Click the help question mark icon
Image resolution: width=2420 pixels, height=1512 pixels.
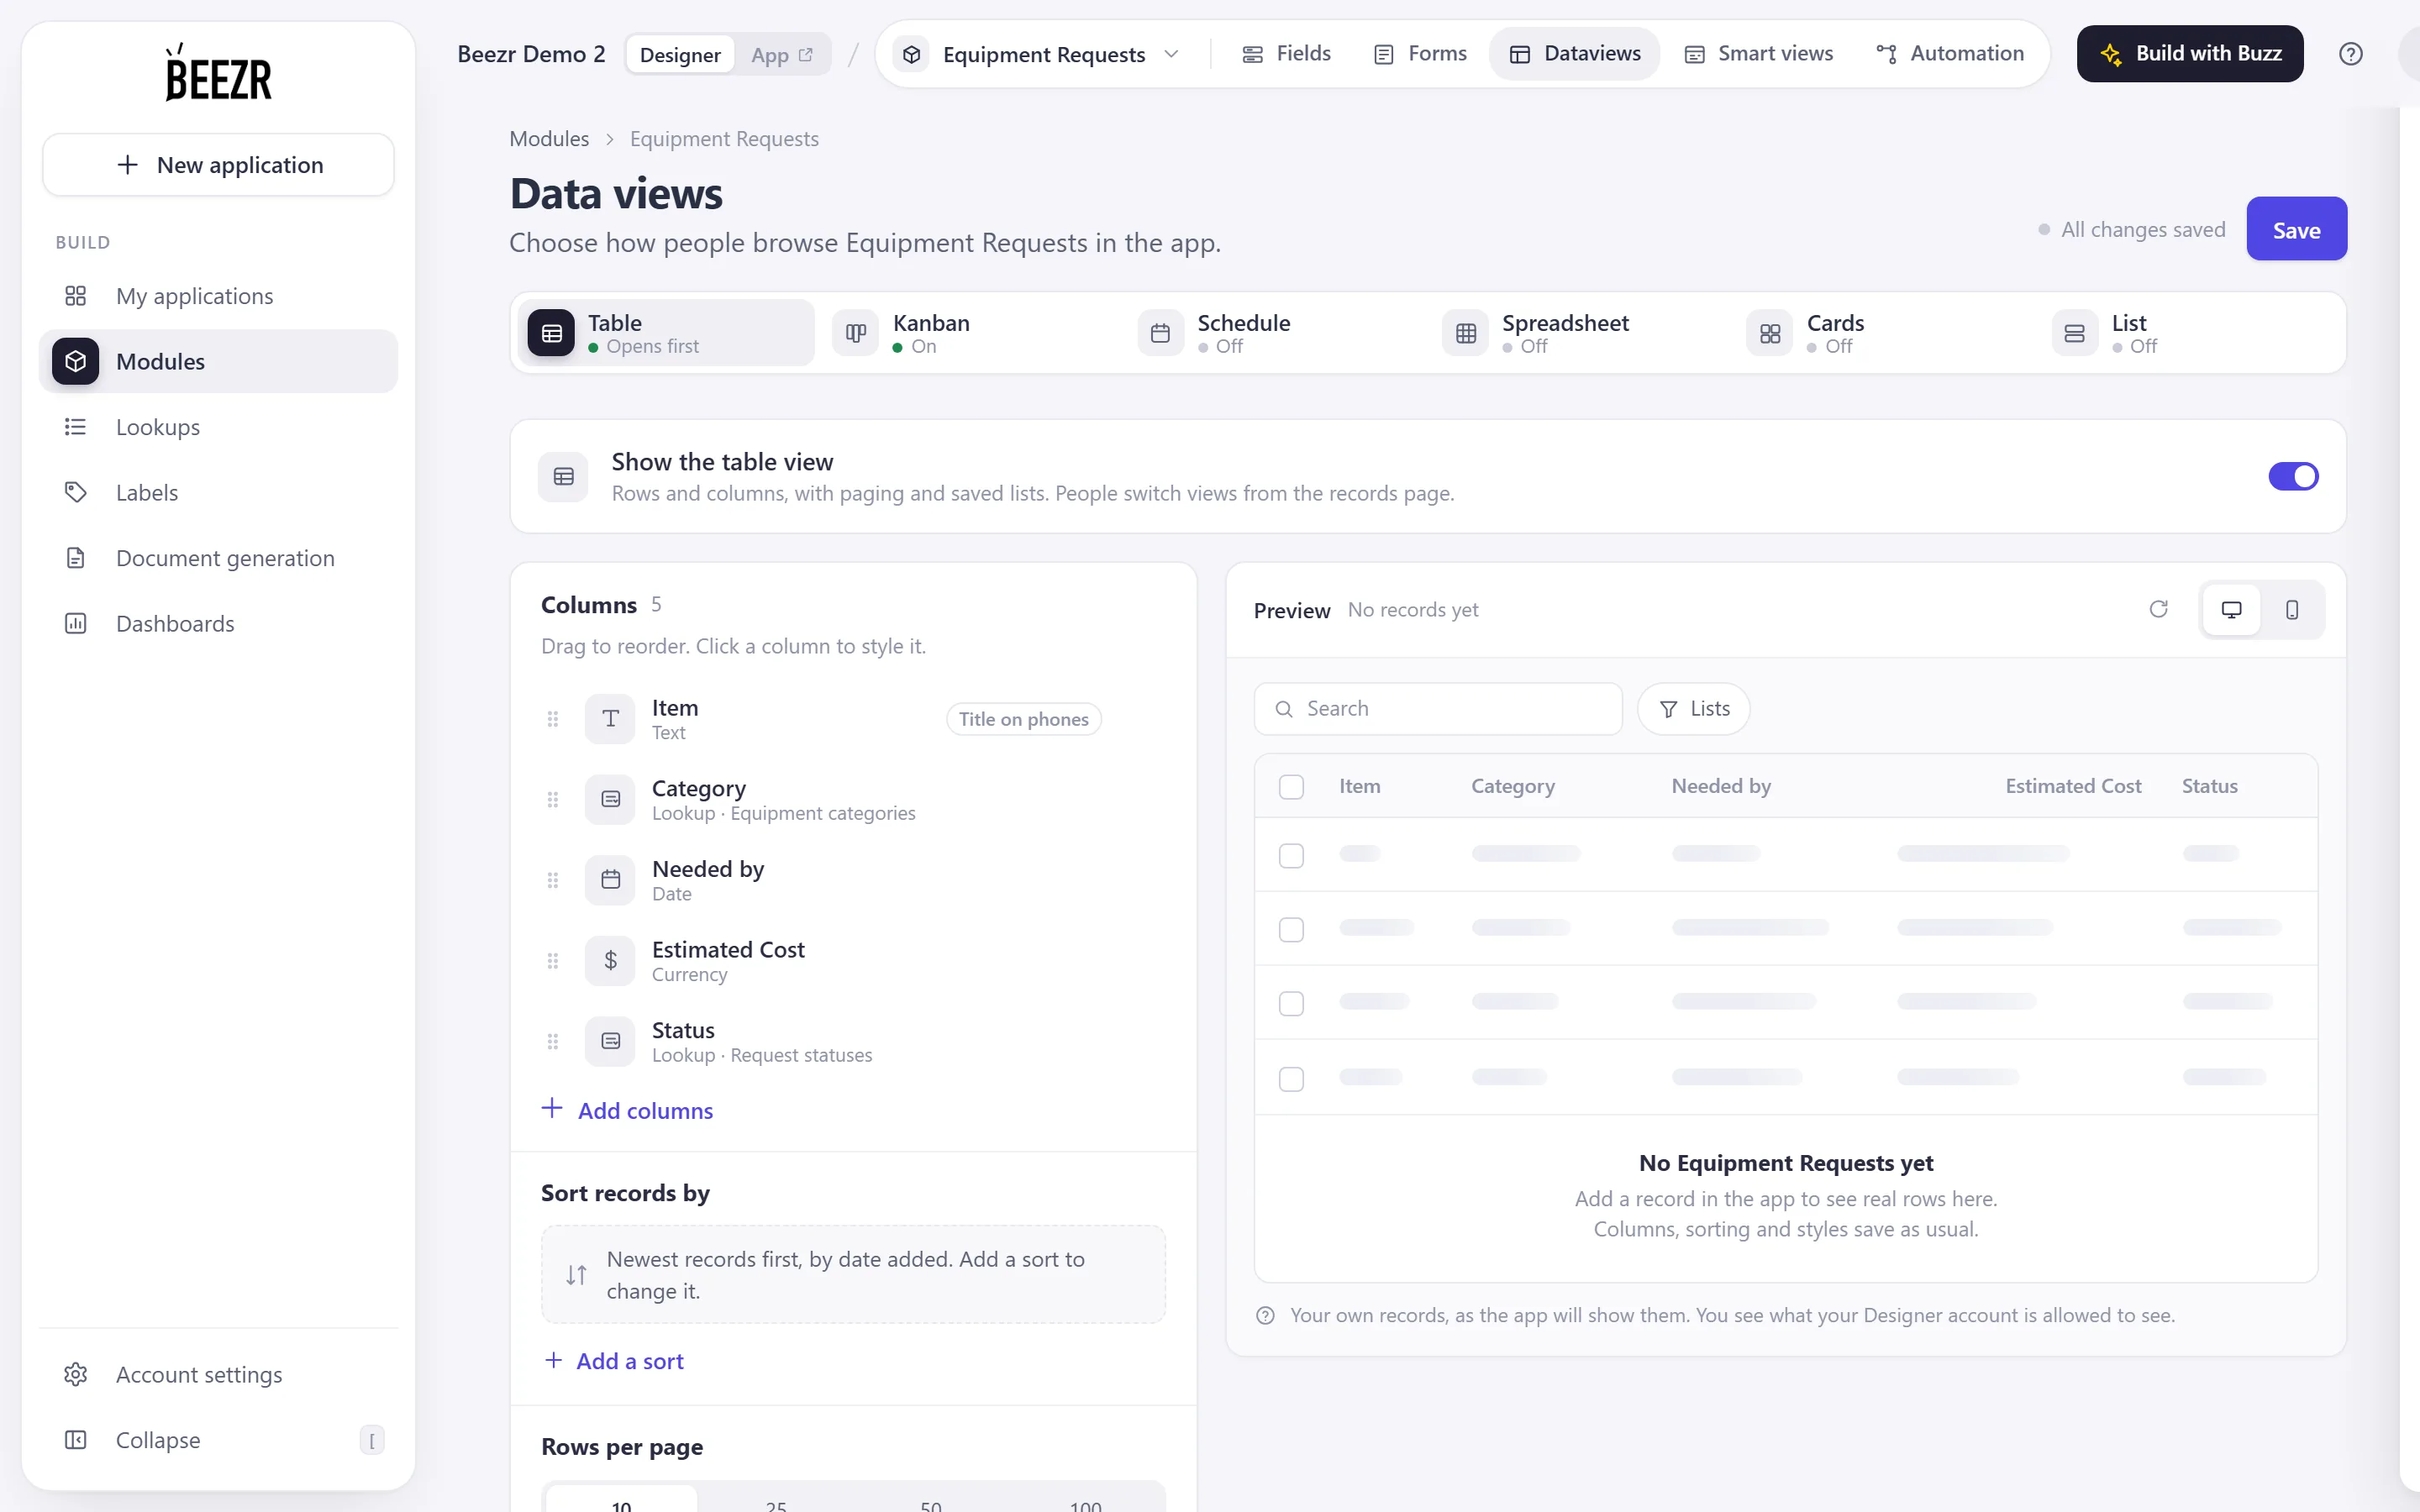2350,54
